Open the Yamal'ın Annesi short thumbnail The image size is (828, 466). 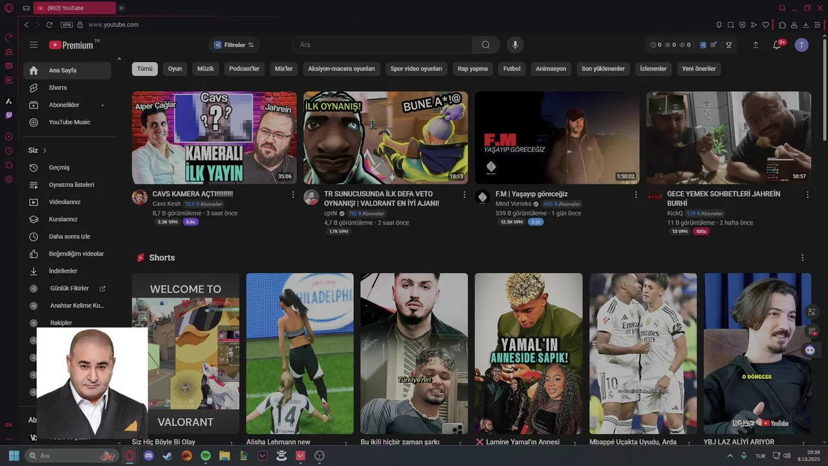click(x=528, y=353)
